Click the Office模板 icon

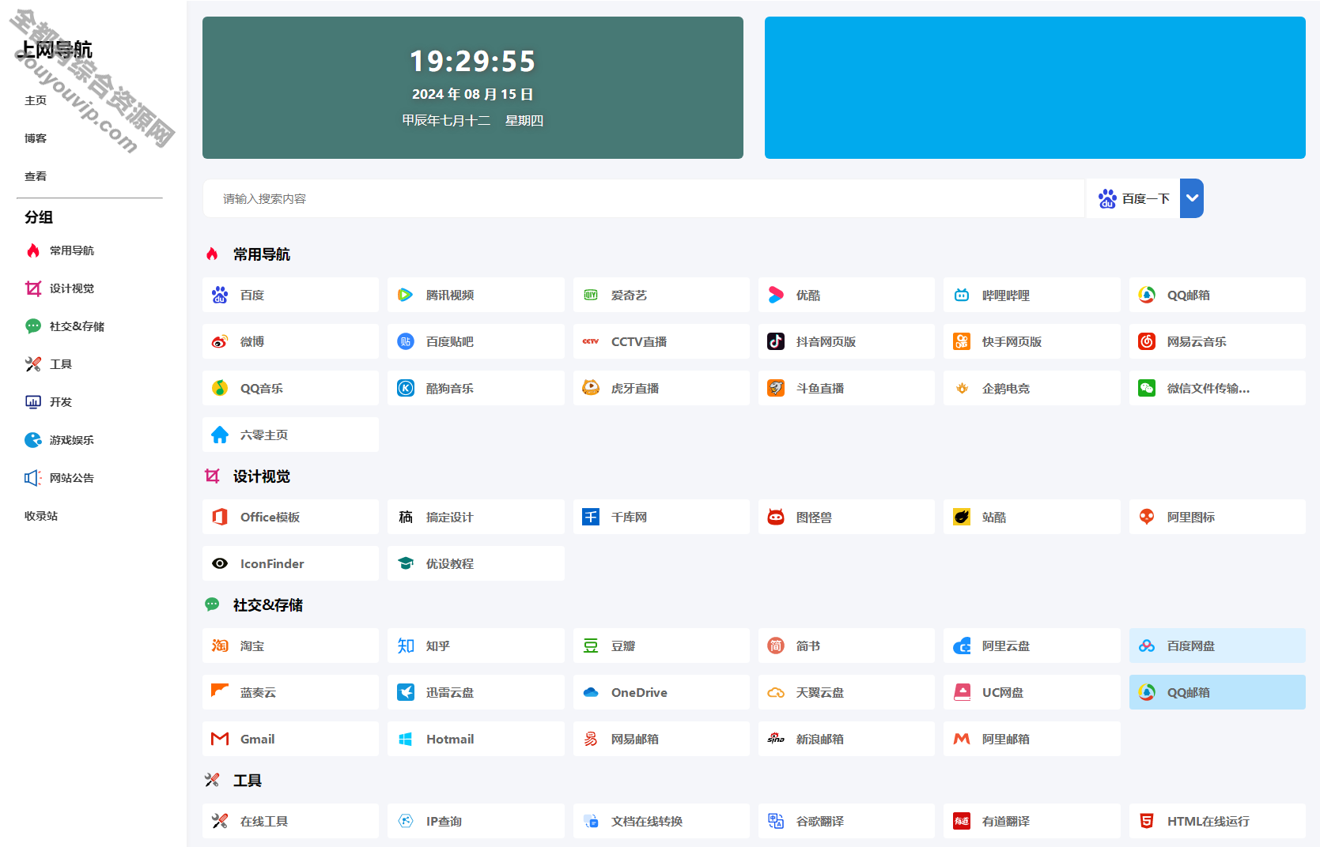(x=220, y=517)
